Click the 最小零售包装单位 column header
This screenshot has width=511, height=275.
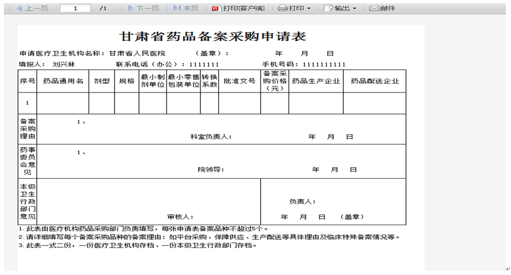183,81
